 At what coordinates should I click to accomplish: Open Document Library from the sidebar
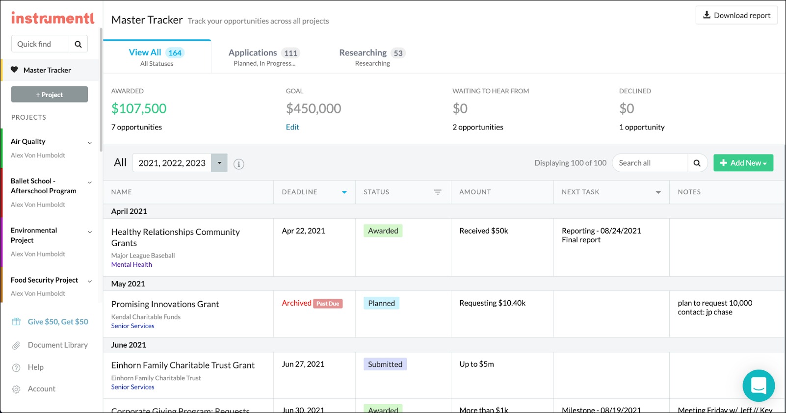pos(57,345)
